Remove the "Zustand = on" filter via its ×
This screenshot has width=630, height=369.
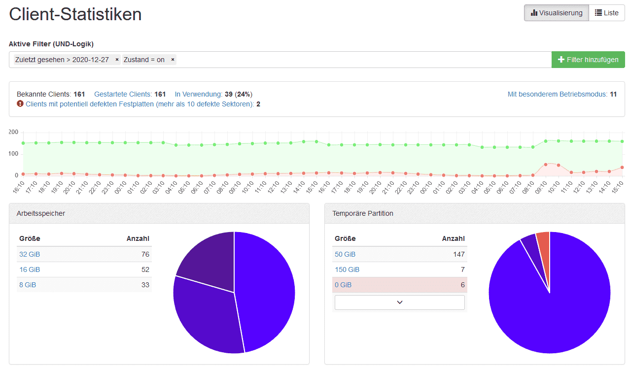pyautogui.click(x=172, y=60)
